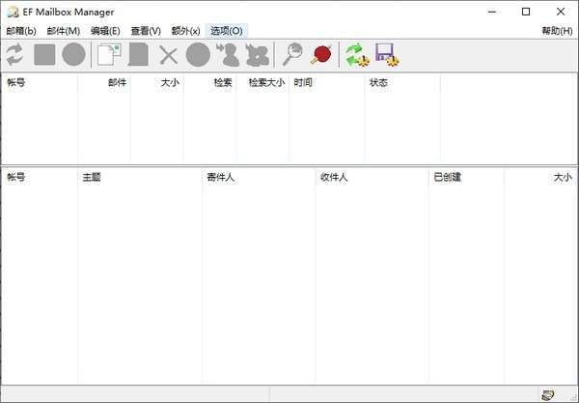
Task: Click the grey circle icon after the X
Action: [198, 55]
